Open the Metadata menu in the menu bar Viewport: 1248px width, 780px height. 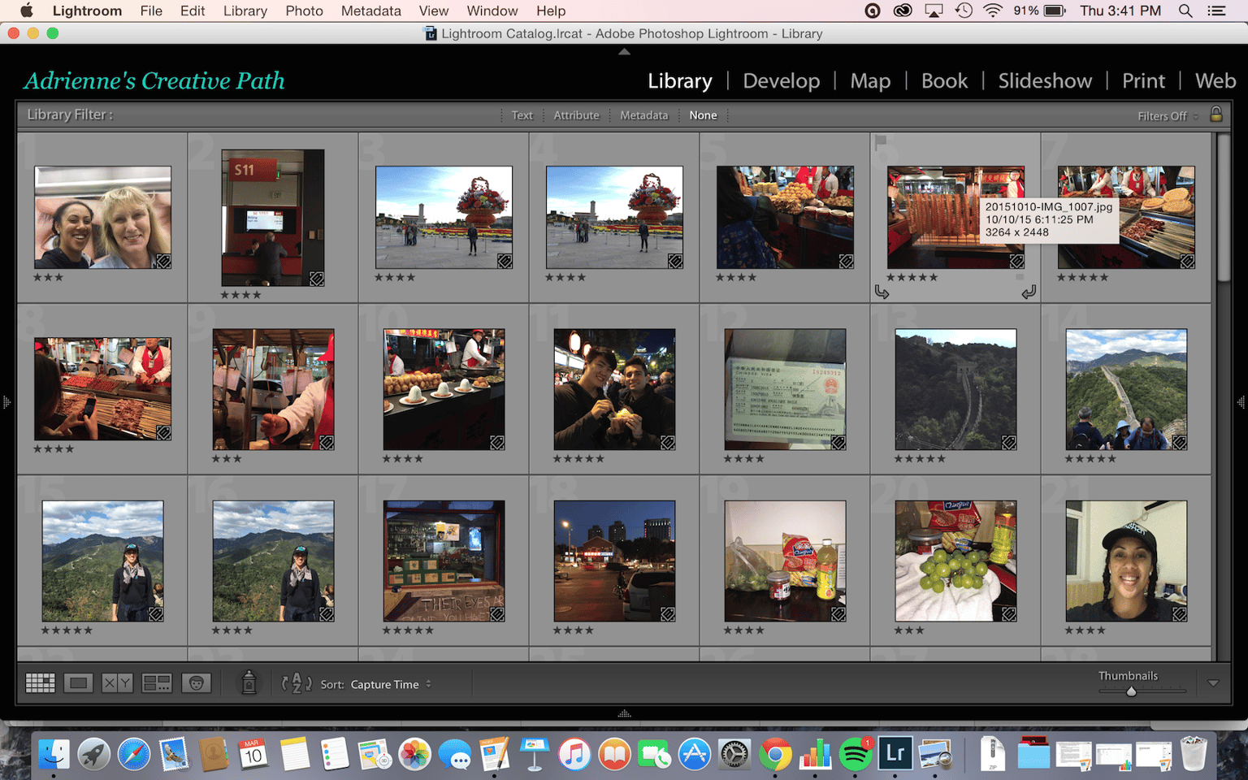click(370, 11)
